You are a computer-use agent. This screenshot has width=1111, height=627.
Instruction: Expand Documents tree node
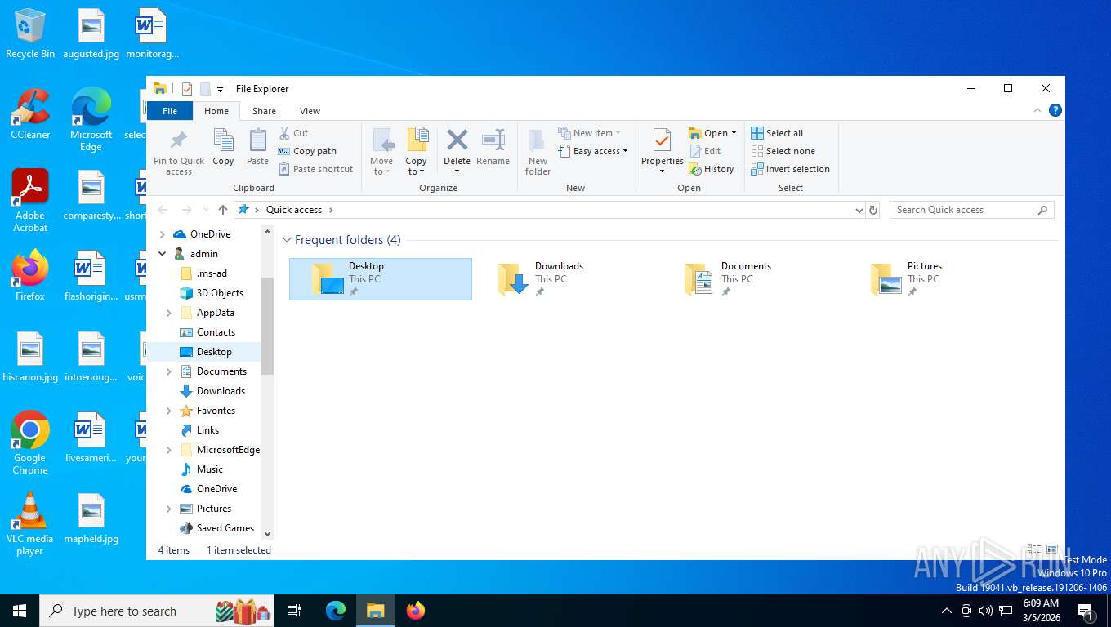pos(169,371)
